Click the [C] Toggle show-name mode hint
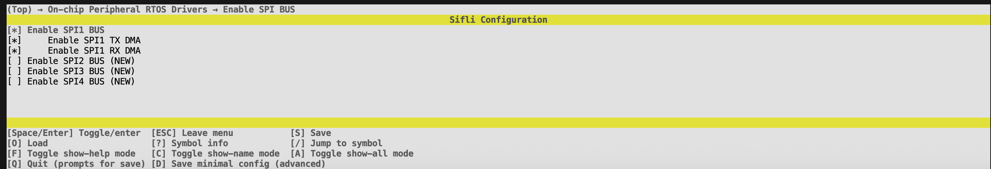Image resolution: width=991 pixels, height=169 pixels. coord(216,154)
